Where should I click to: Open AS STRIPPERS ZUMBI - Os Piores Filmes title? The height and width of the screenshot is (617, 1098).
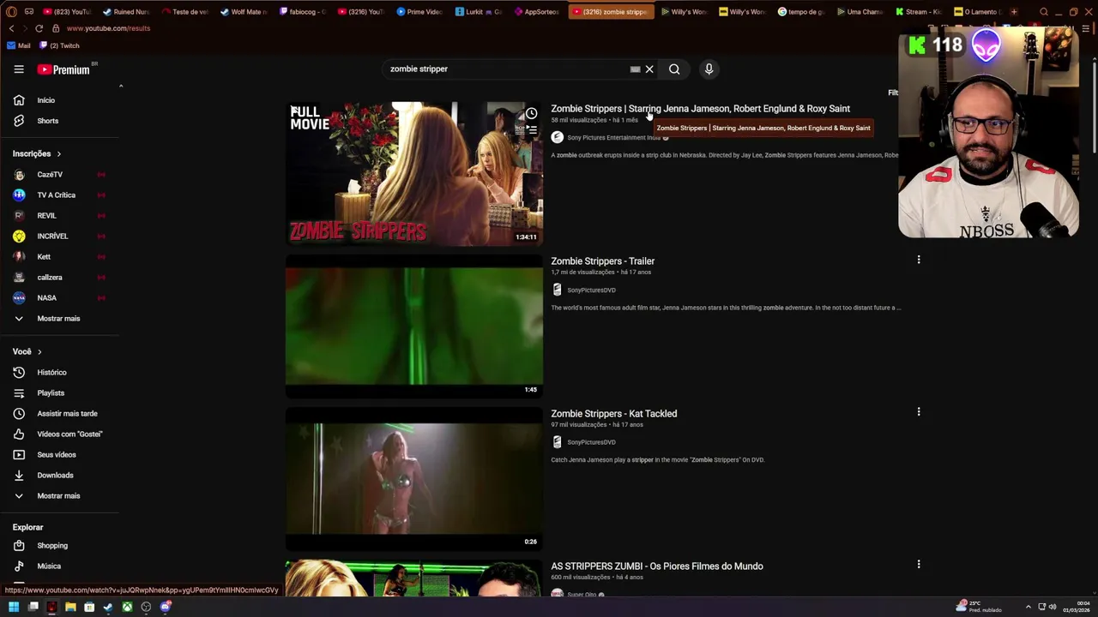point(656,566)
